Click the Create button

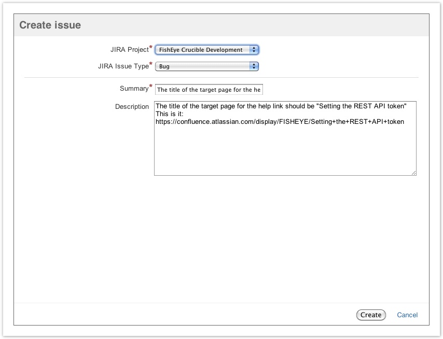point(371,315)
